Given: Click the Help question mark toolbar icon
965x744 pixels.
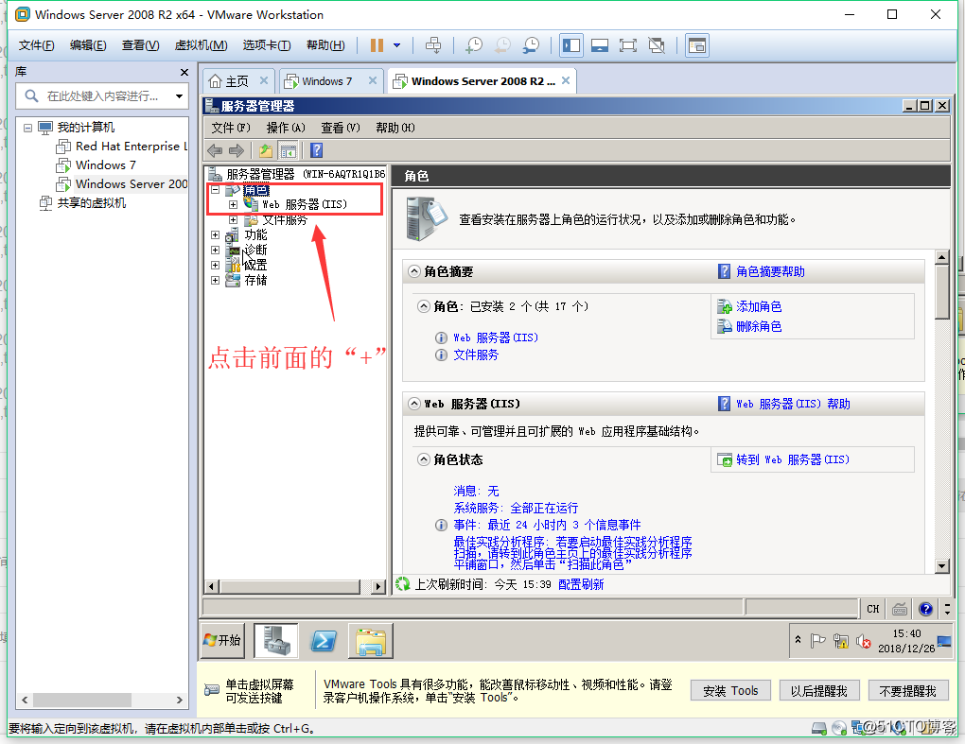Looking at the screenshot, I should 316,150.
